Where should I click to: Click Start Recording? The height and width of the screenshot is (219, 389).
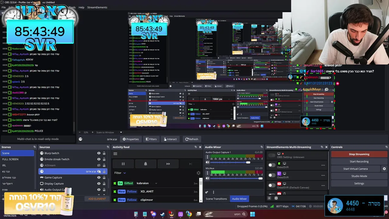(359, 162)
